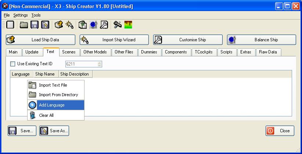Open the File menu
The image size is (302, 154).
point(7,15)
